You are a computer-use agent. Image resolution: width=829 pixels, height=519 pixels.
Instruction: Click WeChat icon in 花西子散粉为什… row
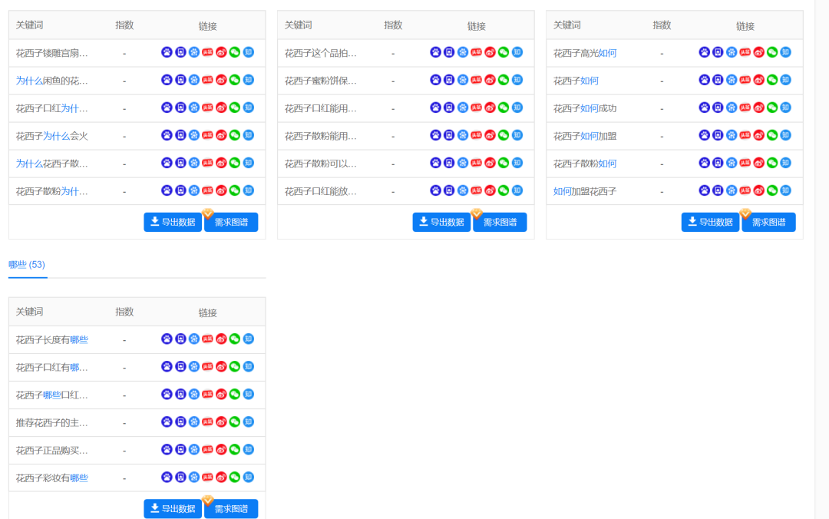[235, 190]
